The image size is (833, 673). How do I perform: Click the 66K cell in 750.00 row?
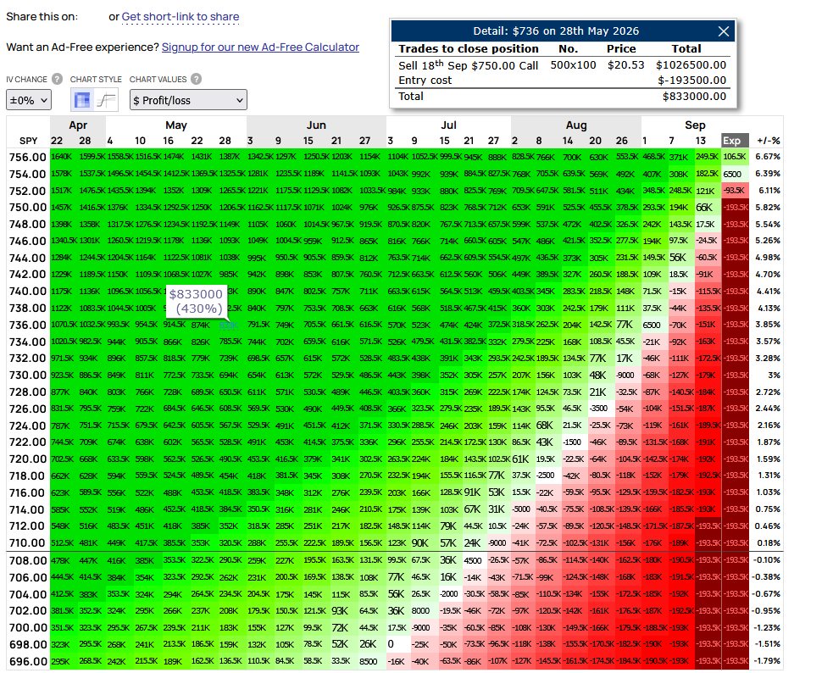click(x=704, y=207)
